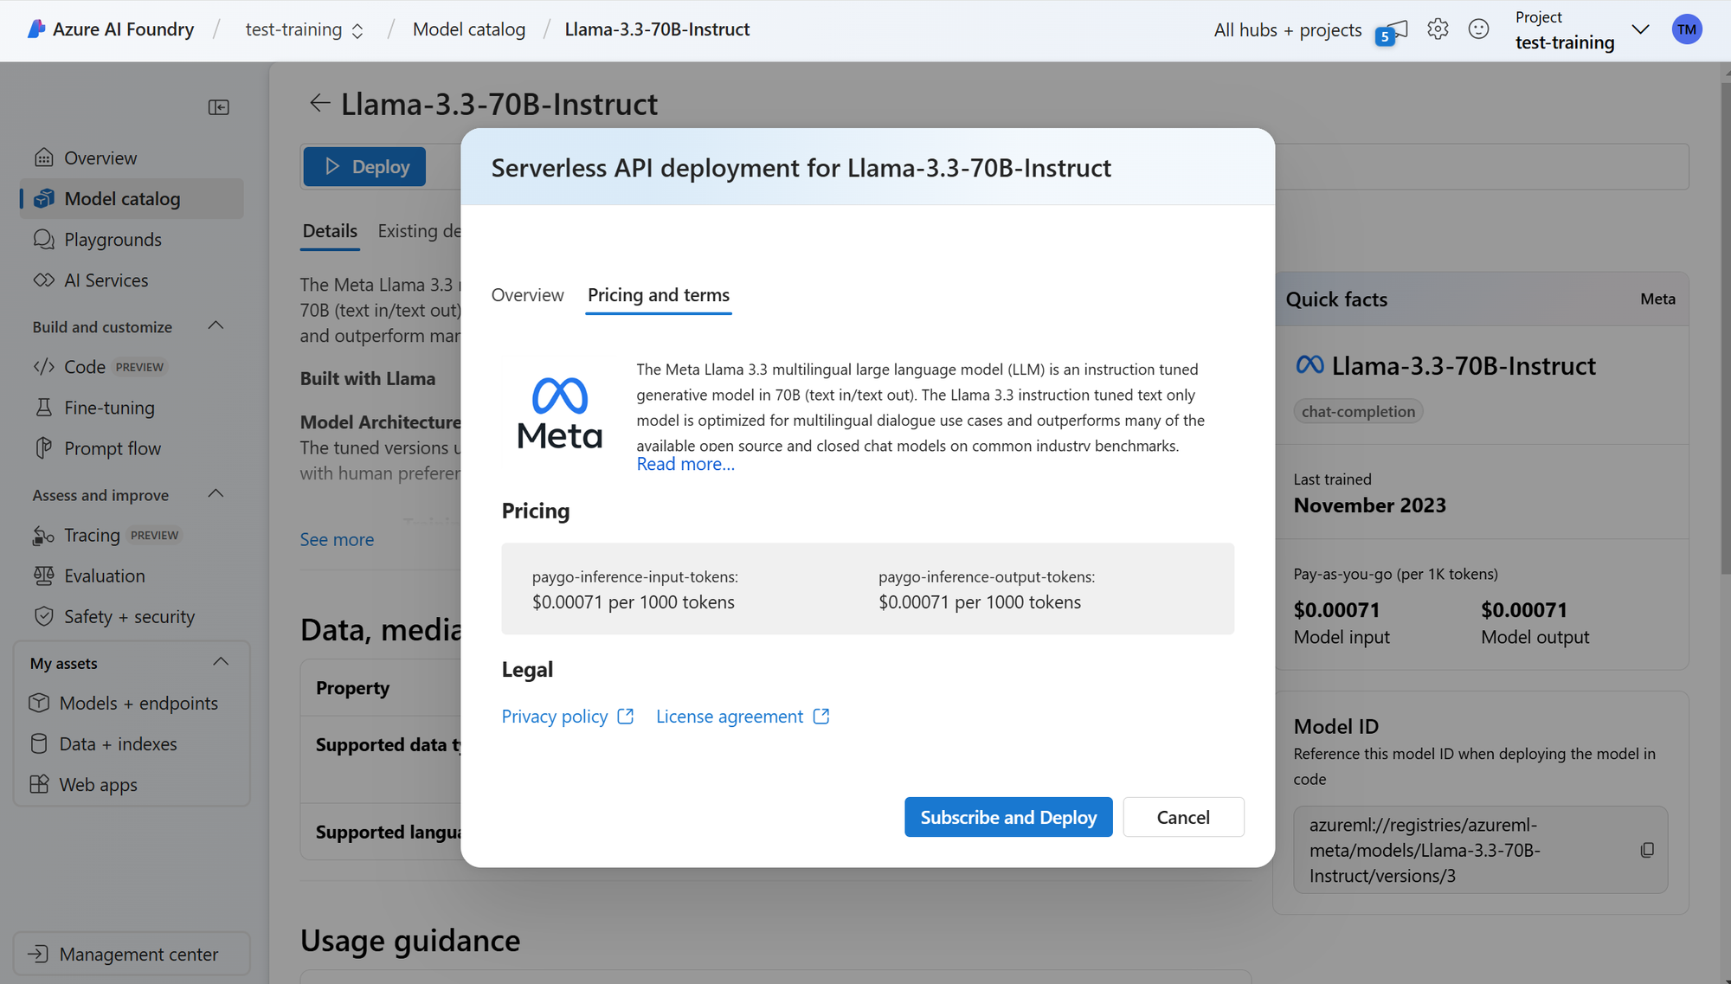The image size is (1731, 984).
Task: Open Privacy policy external link icon
Action: point(626,717)
